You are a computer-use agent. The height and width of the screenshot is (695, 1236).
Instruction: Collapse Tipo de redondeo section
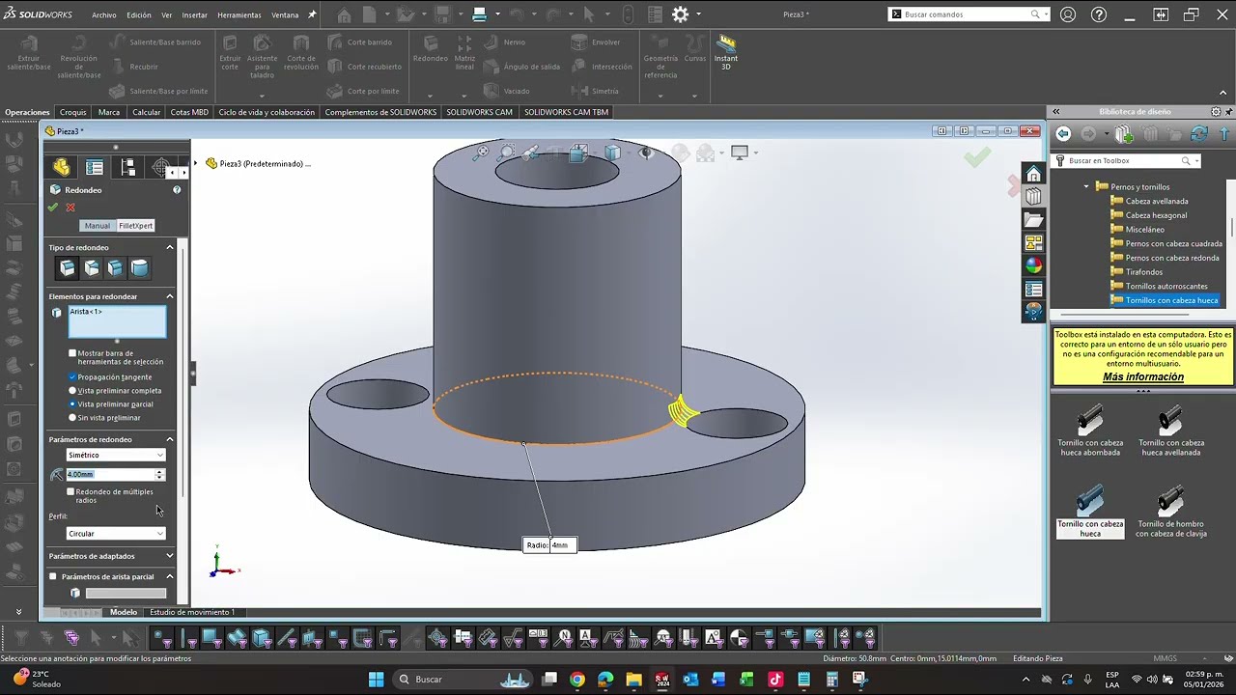(x=170, y=247)
